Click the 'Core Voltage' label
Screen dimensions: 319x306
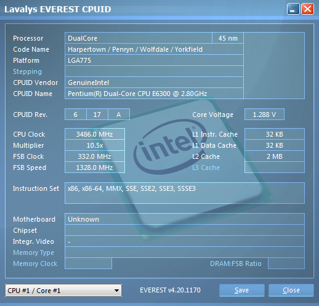click(212, 115)
